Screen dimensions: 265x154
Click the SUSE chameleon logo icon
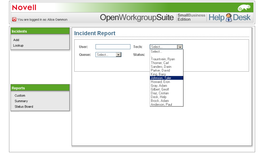(x=244, y=8)
